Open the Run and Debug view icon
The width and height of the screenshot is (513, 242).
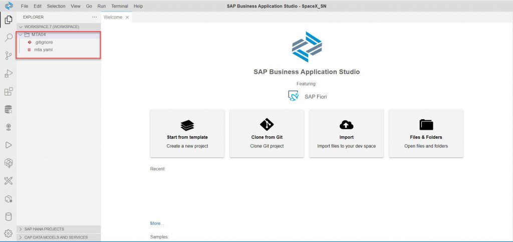click(9, 74)
